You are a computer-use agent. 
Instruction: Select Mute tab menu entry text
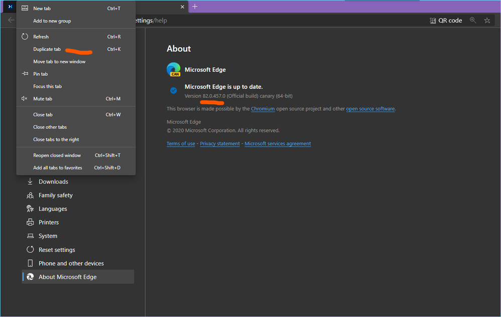coord(43,99)
